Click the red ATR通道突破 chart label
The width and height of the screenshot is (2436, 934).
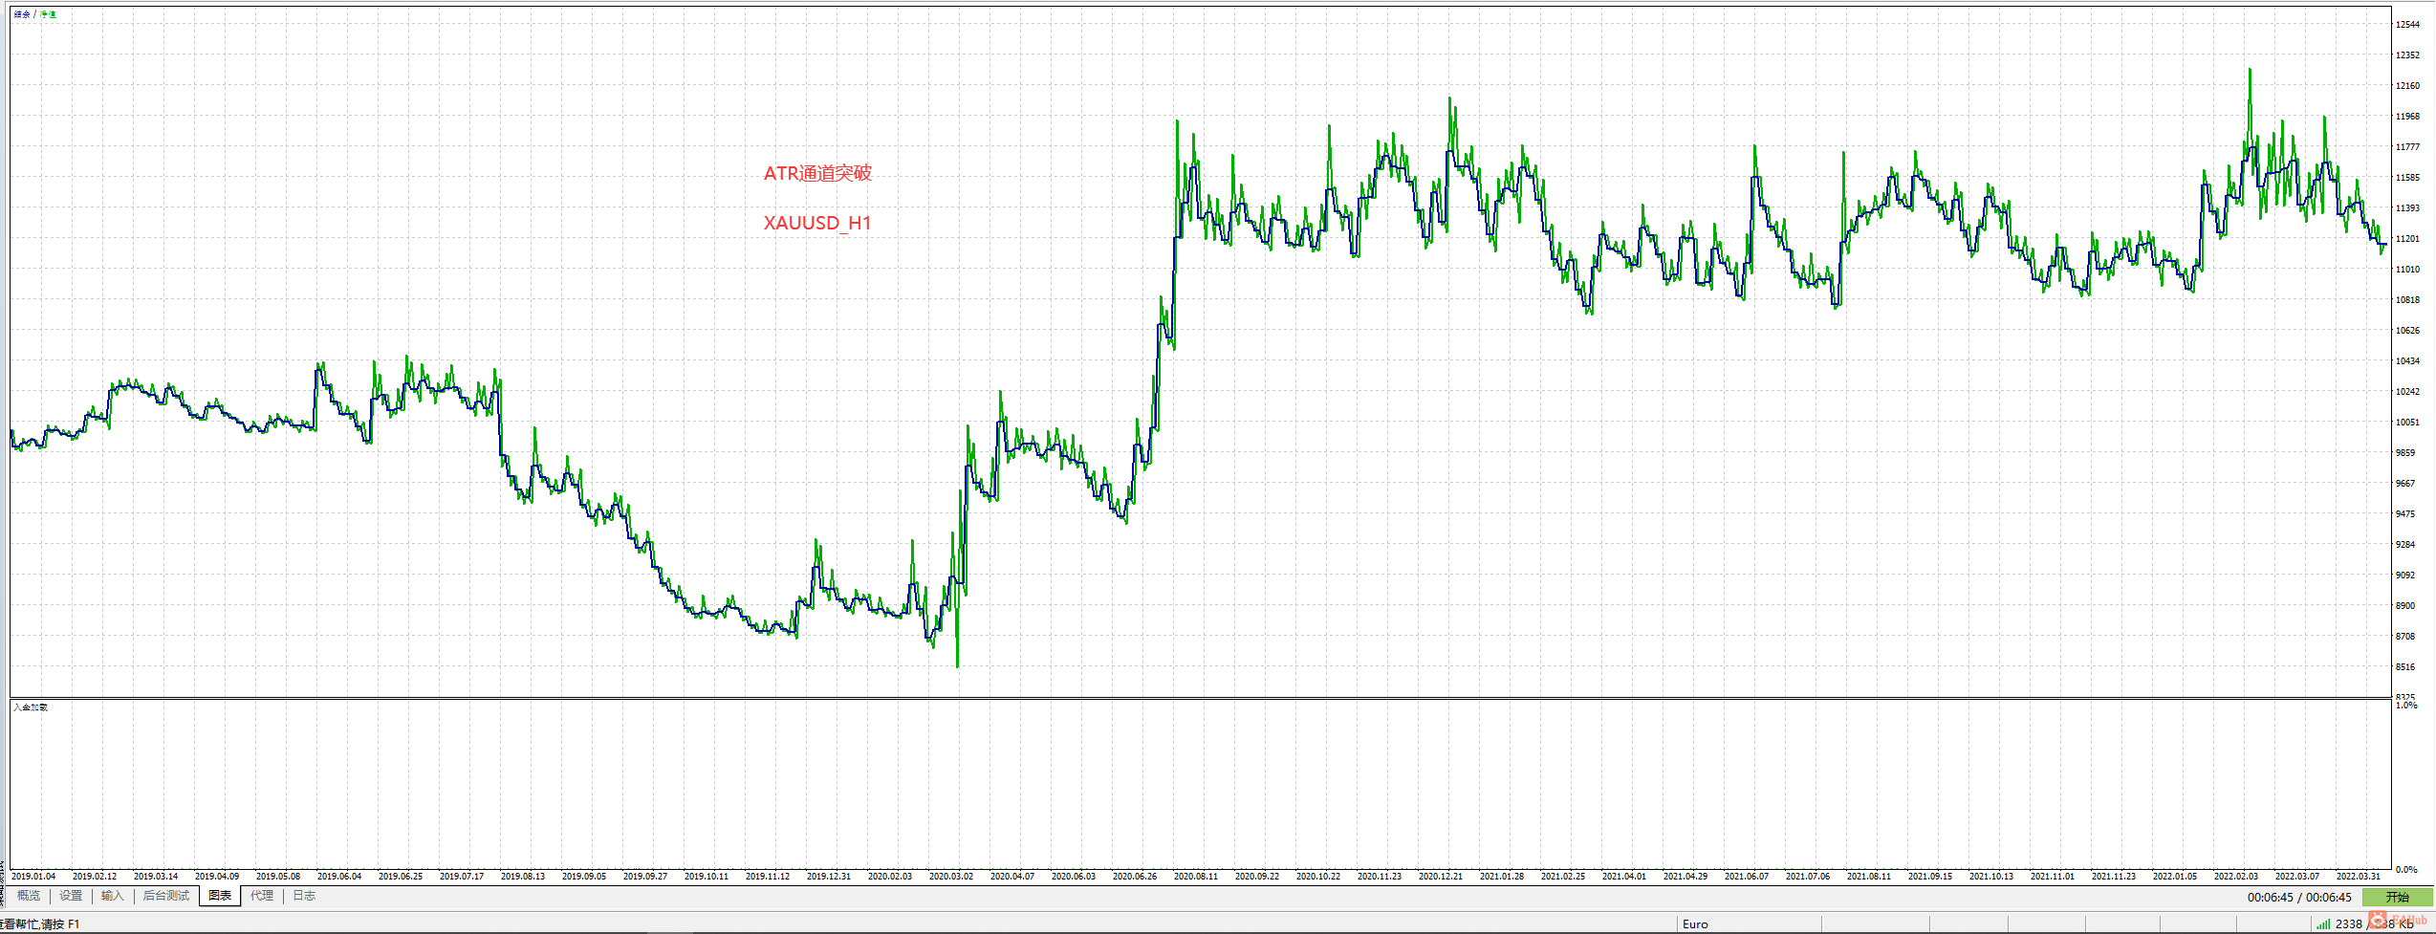[x=817, y=173]
